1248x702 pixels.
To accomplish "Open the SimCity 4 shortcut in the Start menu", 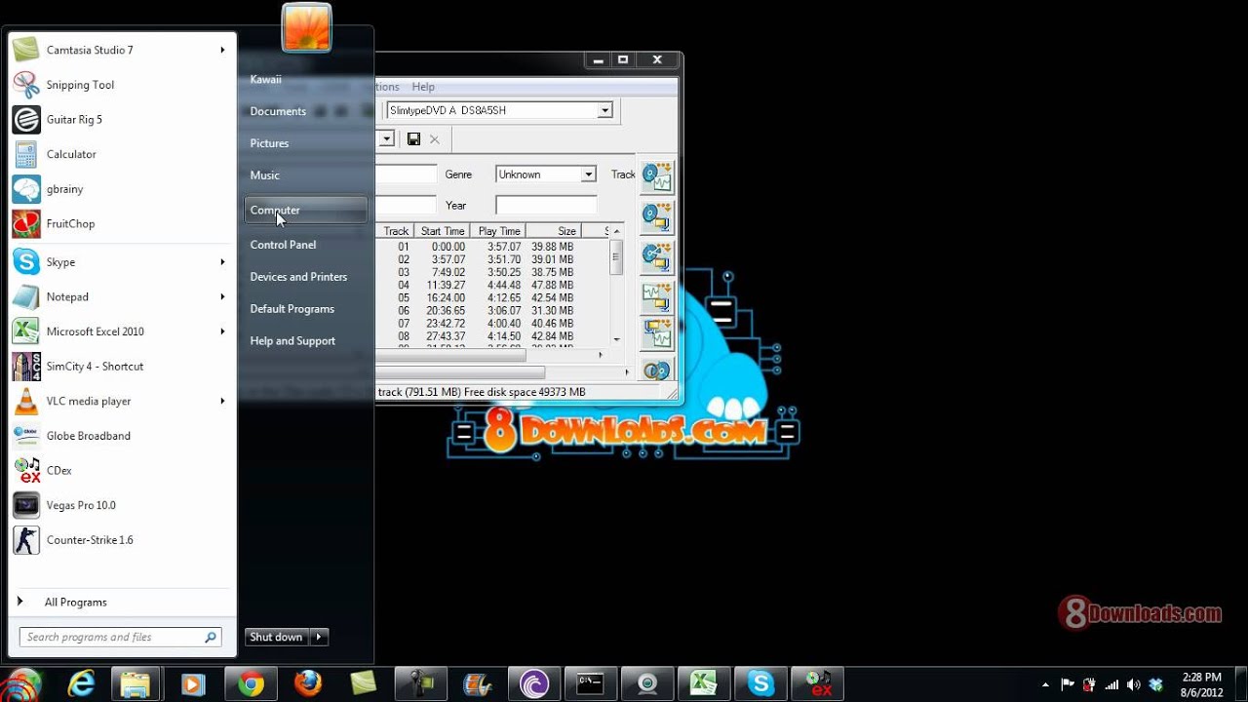I will (121, 367).
